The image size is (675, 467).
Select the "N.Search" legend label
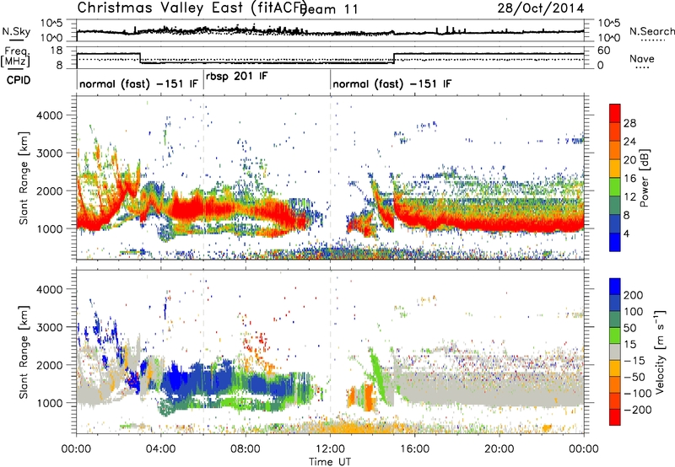(651, 31)
